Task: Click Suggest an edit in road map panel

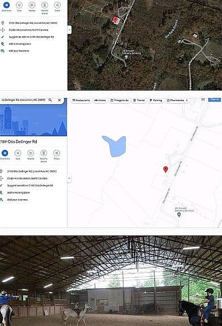Action: coord(30,186)
